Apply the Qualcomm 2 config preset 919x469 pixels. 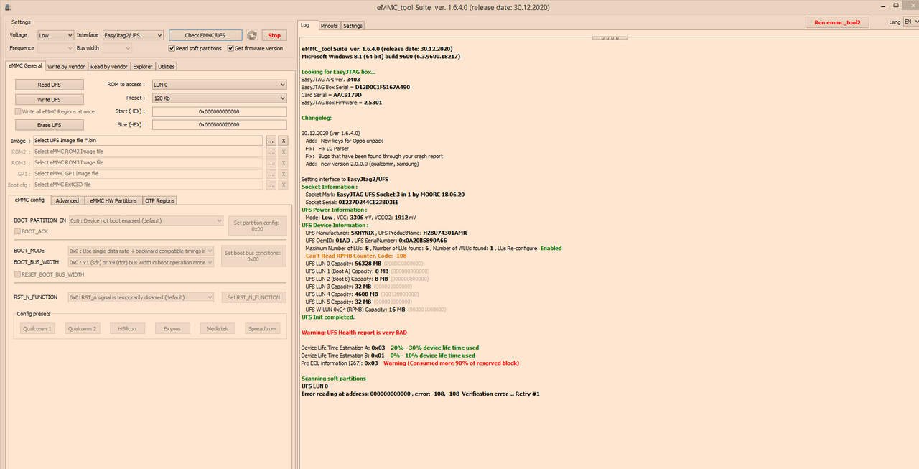(x=83, y=328)
